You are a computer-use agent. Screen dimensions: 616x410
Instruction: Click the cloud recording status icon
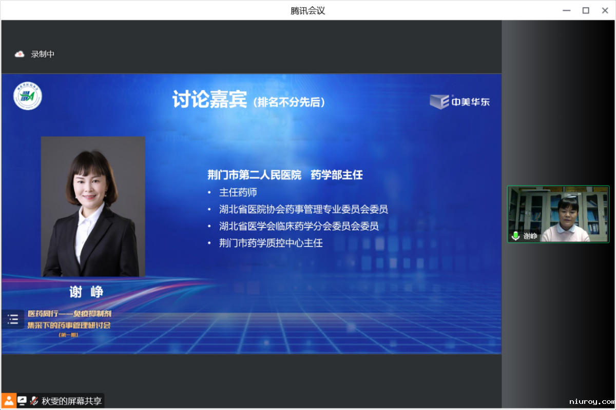20,54
